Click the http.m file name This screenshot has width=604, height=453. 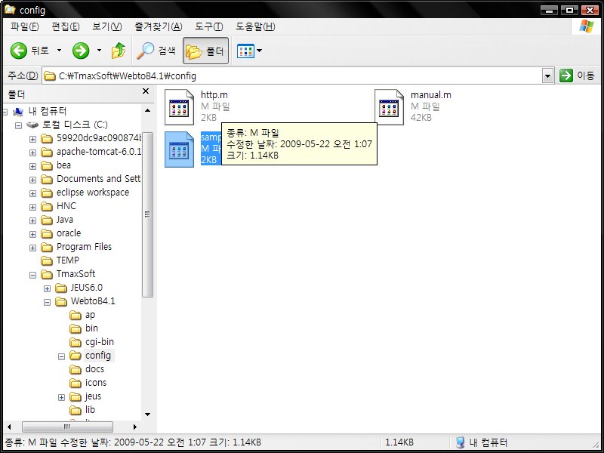coord(214,95)
